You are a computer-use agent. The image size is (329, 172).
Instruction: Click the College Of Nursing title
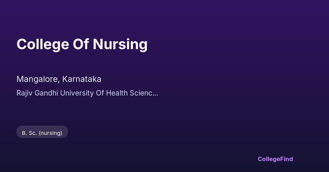pos(82,44)
